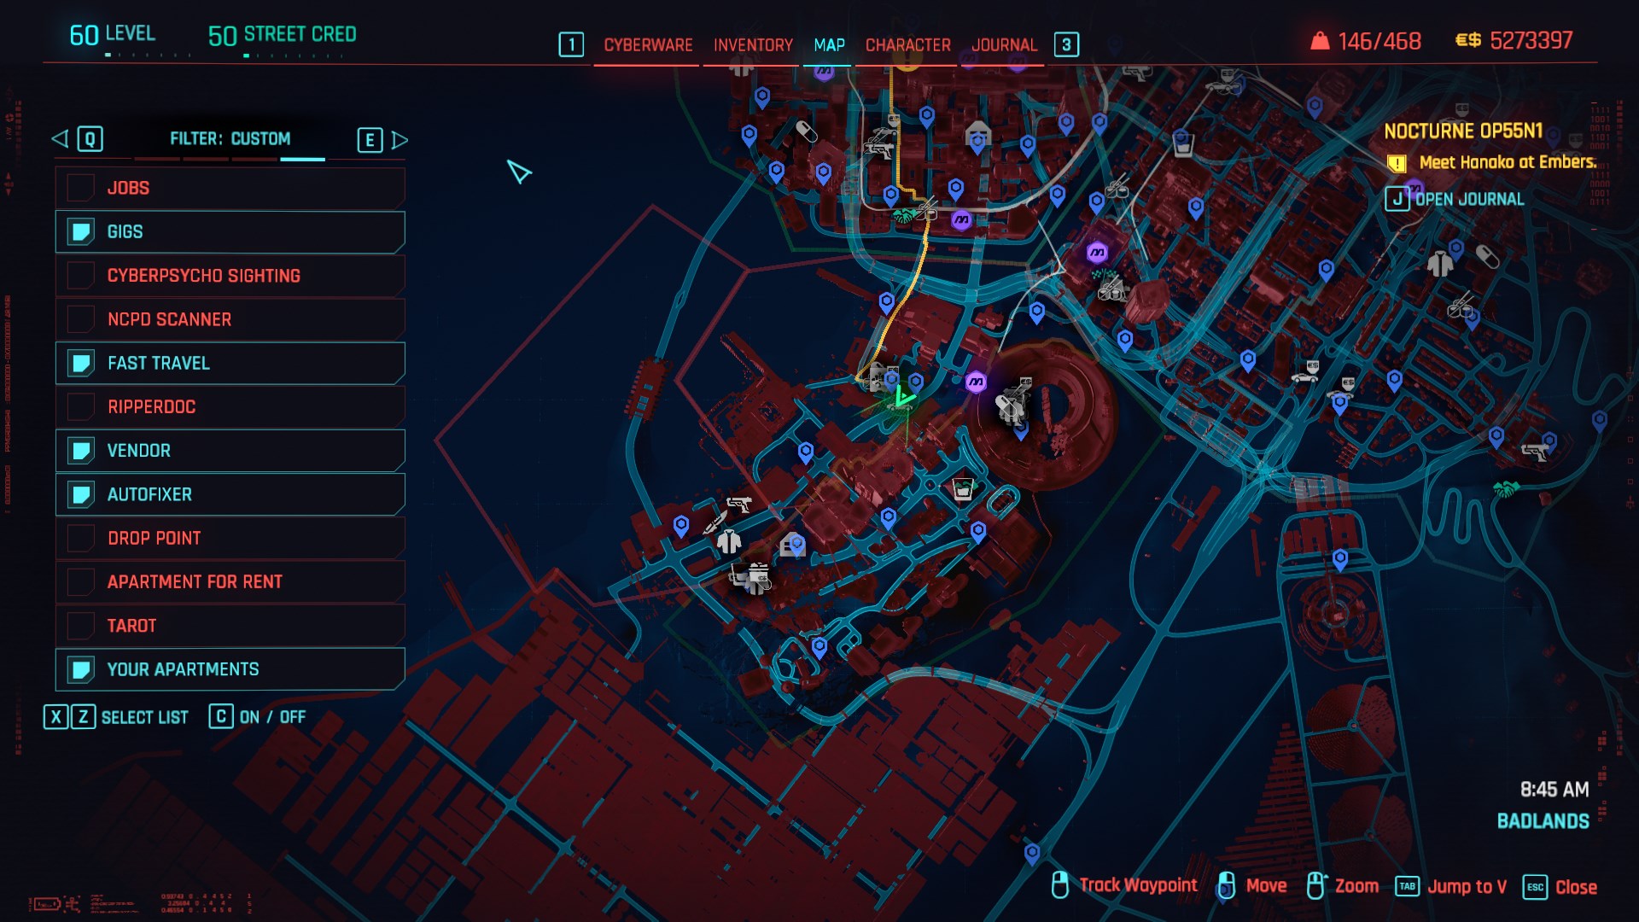Go to the previous filter with the left arrow

point(60,139)
